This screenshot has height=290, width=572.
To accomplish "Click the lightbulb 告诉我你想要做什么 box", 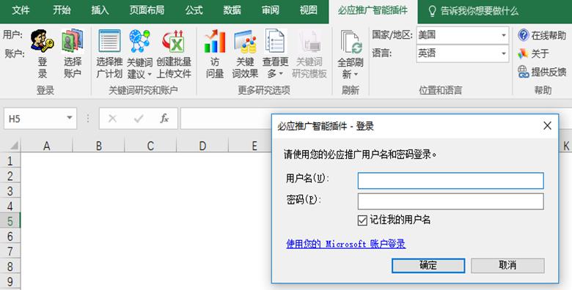I will [473, 11].
